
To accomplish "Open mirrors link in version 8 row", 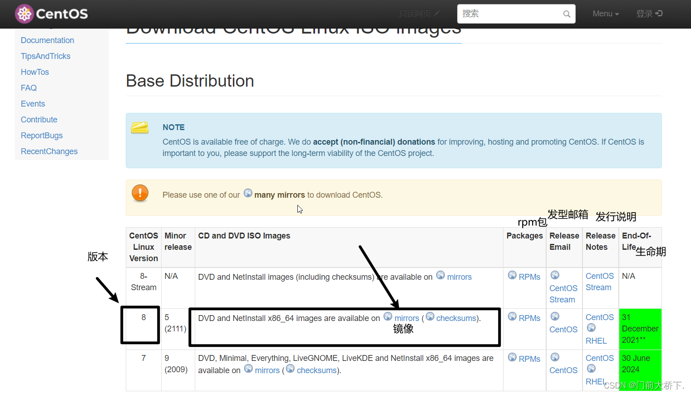I will pos(407,318).
